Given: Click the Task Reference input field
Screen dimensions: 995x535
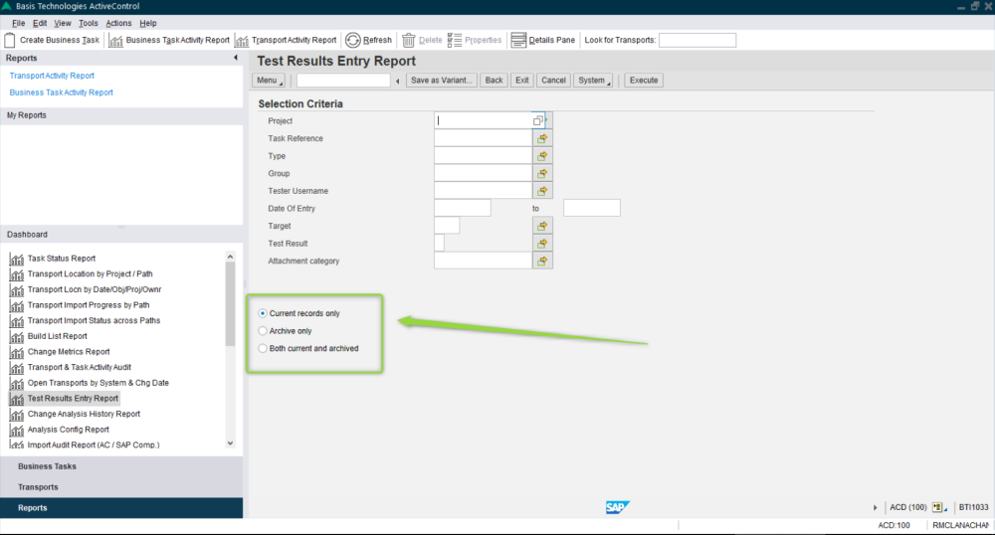Looking at the screenshot, I should [483, 138].
